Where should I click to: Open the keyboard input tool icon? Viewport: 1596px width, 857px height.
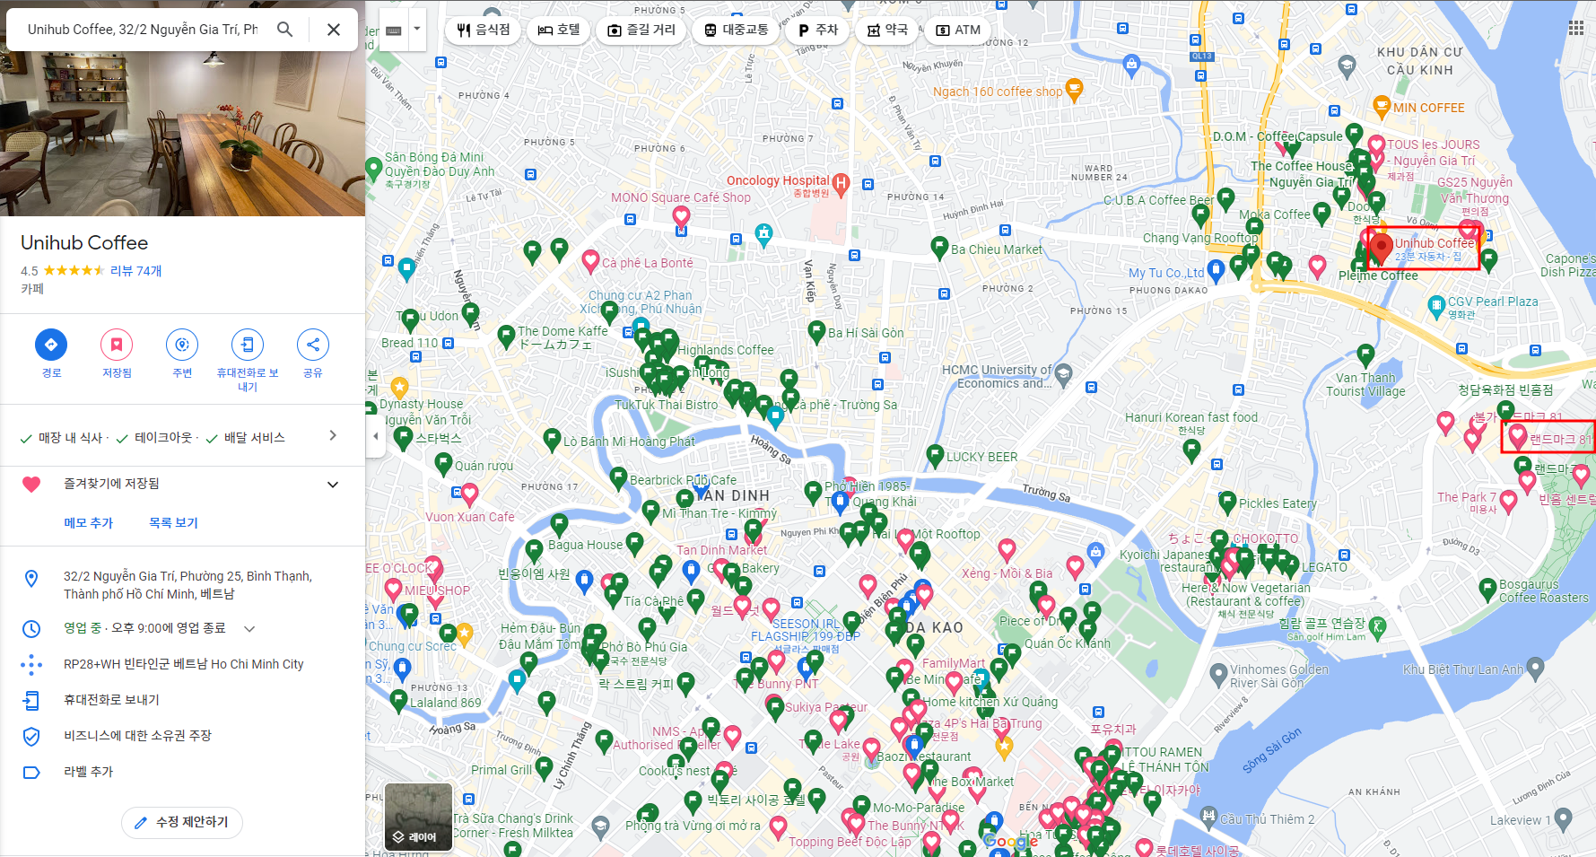pyautogui.click(x=394, y=30)
